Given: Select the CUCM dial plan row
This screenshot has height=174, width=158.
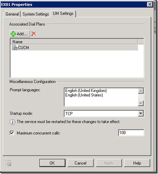Looking at the screenshot, I should (75, 48).
